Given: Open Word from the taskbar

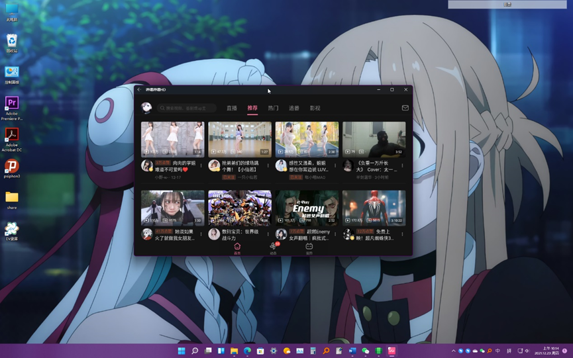Looking at the screenshot, I should (x=352, y=351).
